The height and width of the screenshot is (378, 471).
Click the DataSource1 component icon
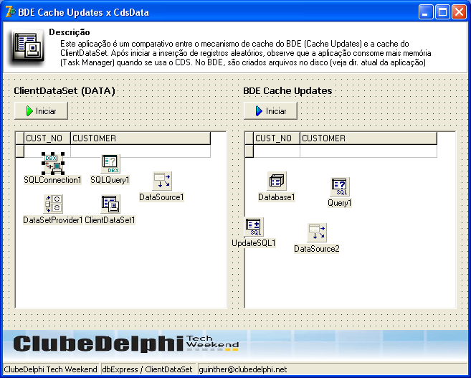(162, 181)
